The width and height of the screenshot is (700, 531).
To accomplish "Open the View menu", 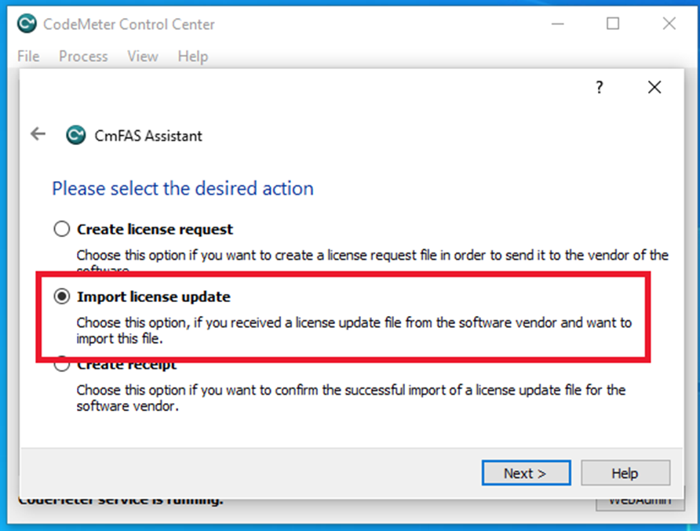I will [143, 56].
